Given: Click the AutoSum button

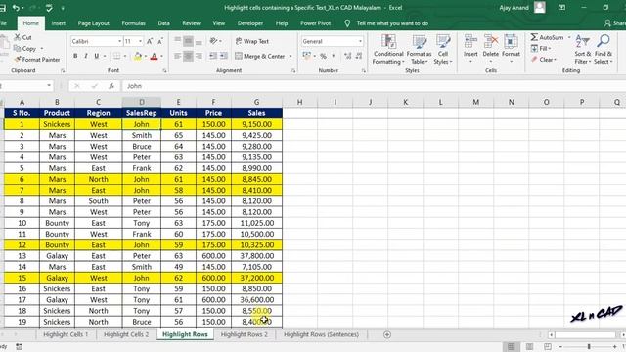Looking at the screenshot, I should [x=547, y=37].
